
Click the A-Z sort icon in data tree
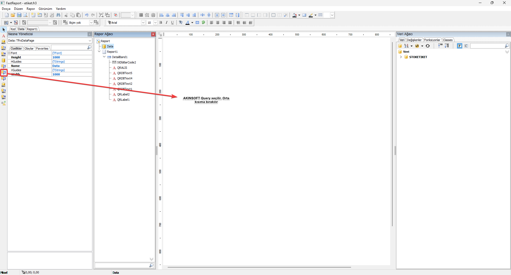pyautogui.click(x=406, y=46)
